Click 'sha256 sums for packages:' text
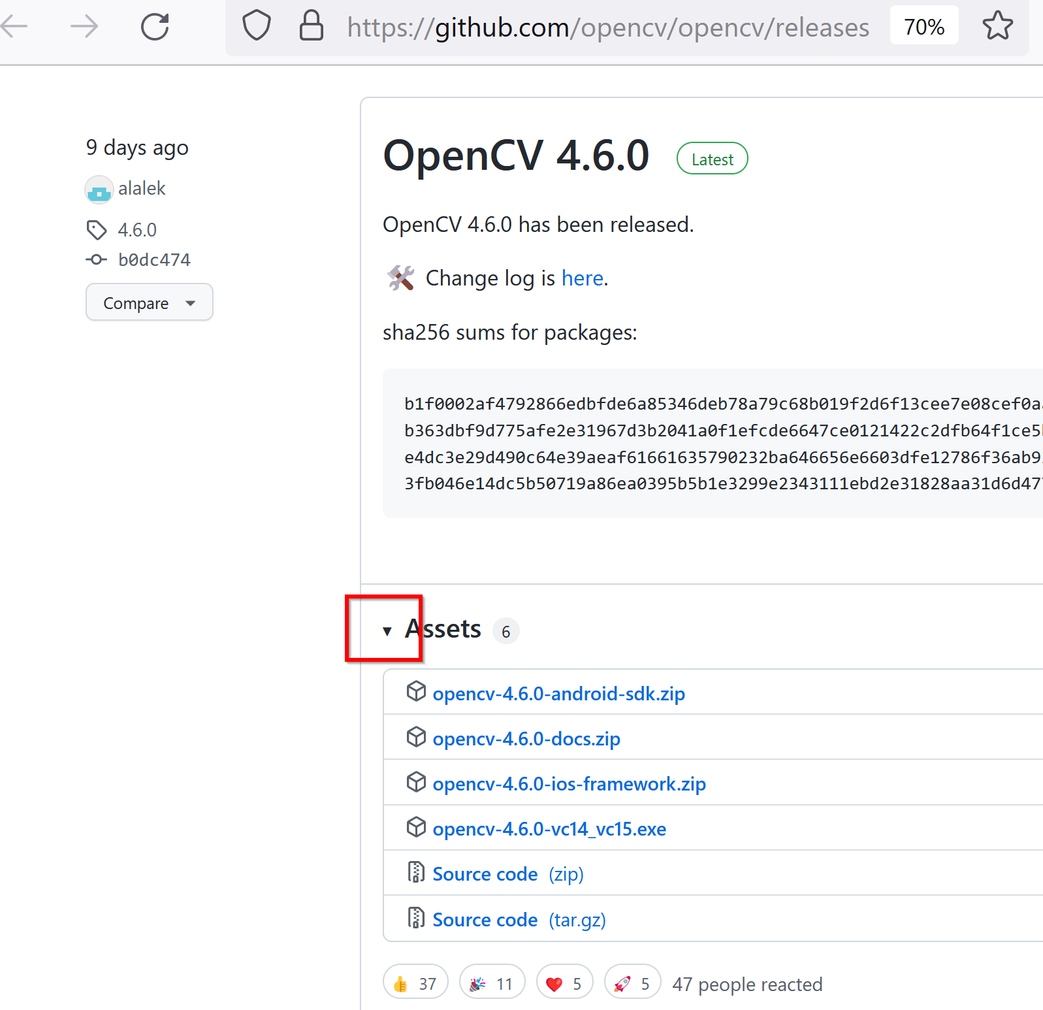Screen dimensions: 1043x1010 click(510, 333)
